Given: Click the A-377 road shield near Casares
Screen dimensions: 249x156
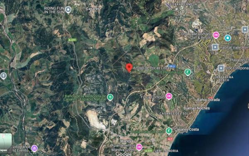Looking at the screenshot, I should tap(72, 40).
